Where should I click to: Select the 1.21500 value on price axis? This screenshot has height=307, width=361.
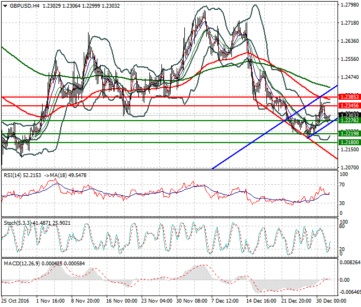point(349,149)
